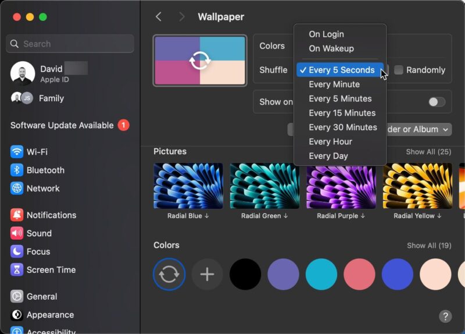
Task: Choose Every 15 Minutes shuffle interval
Action: pyautogui.click(x=340, y=113)
